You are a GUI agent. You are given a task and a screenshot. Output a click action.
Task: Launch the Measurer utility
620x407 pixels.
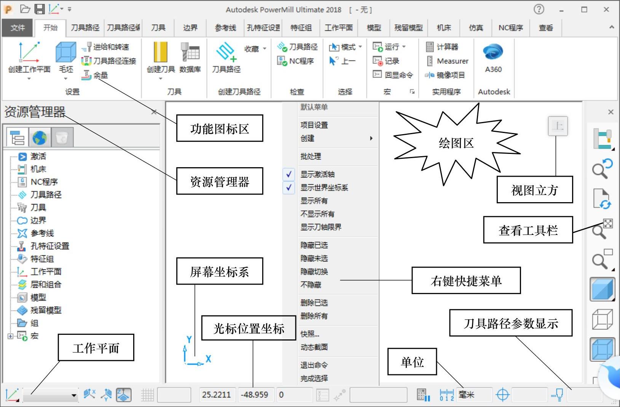click(x=447, y=61)
